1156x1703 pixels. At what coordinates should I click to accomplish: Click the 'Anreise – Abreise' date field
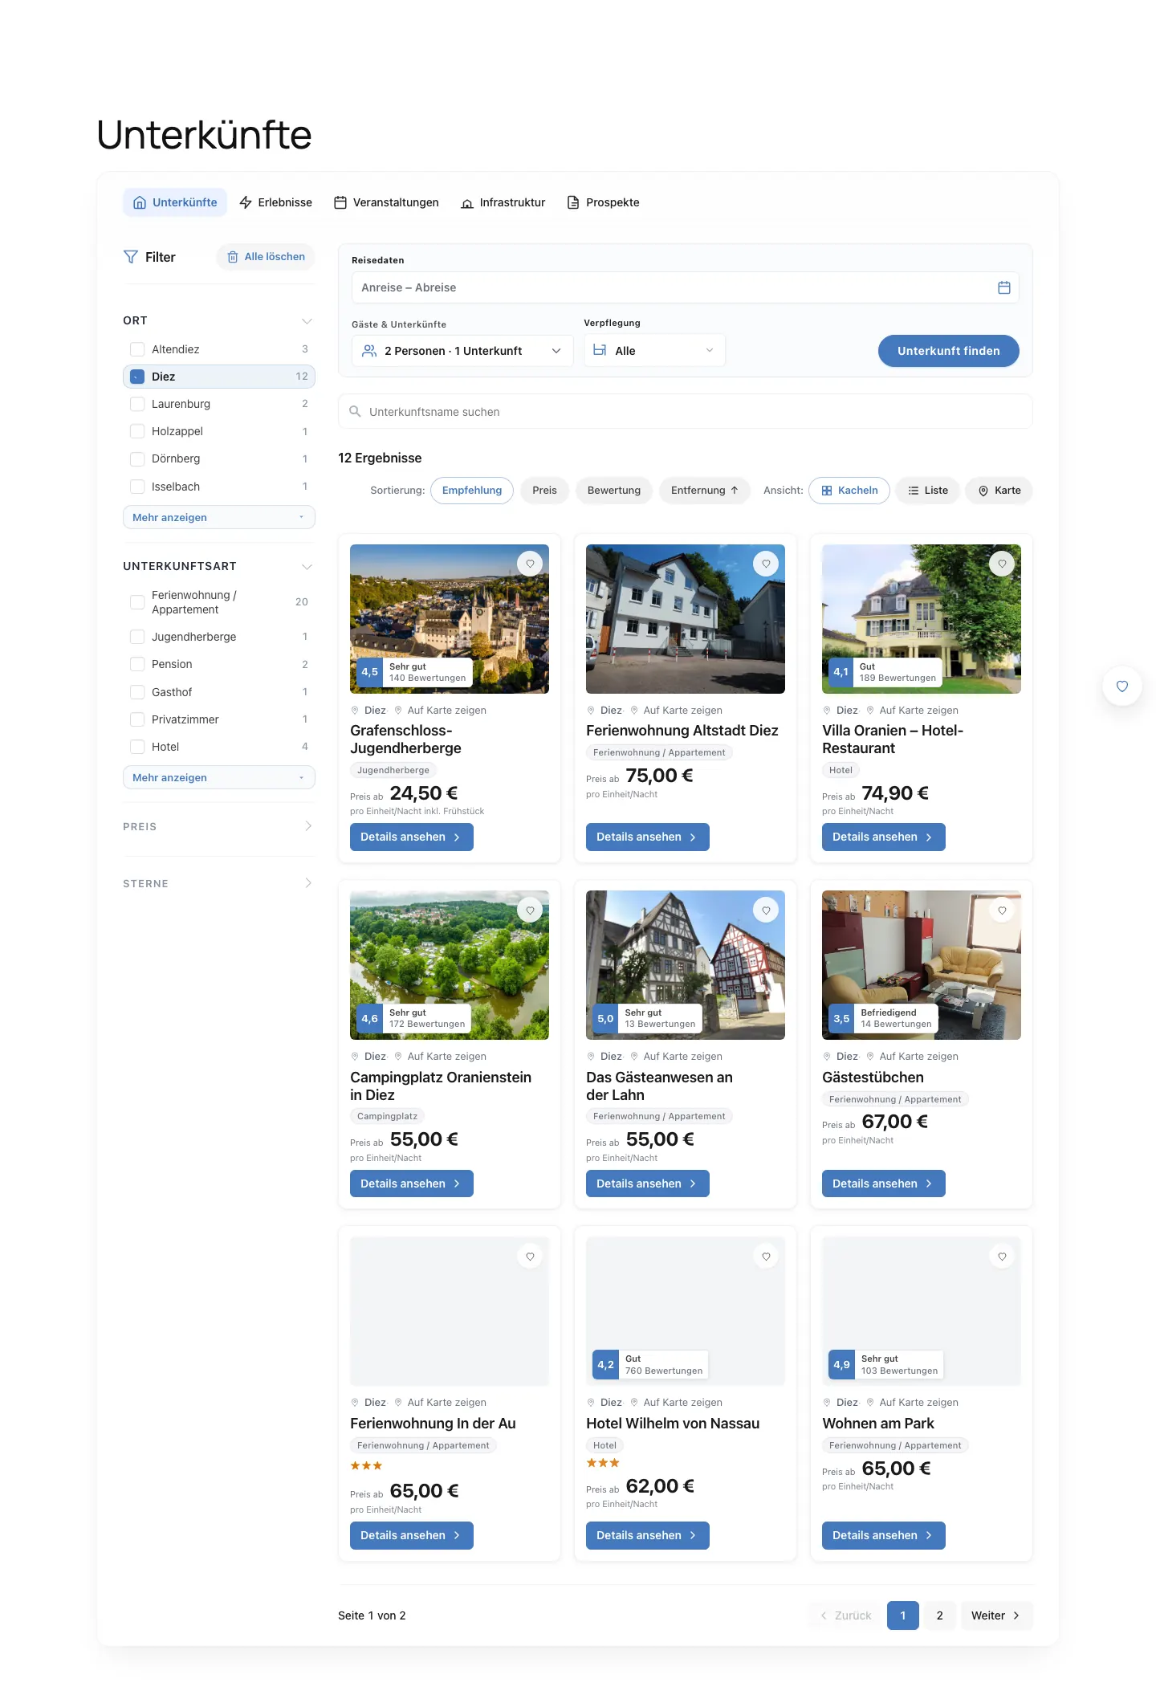(x=685, y=287)
